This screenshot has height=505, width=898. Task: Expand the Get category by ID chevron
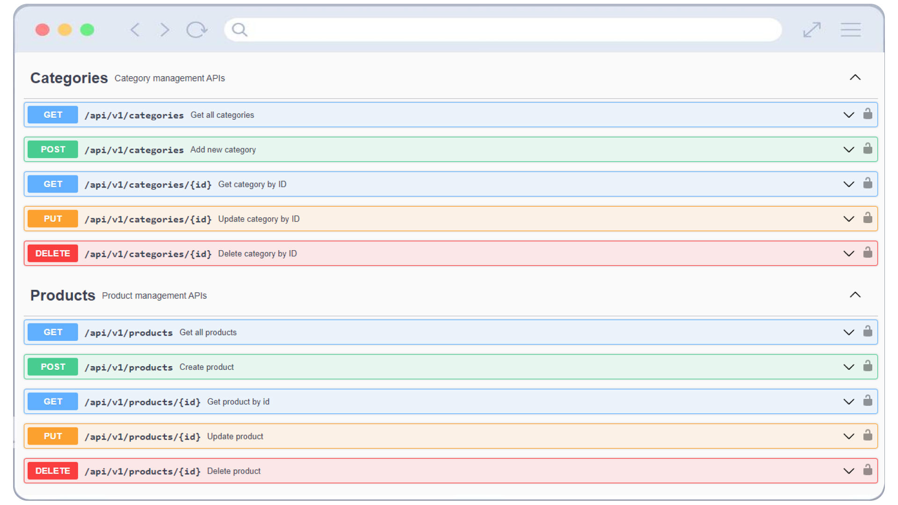848,184
